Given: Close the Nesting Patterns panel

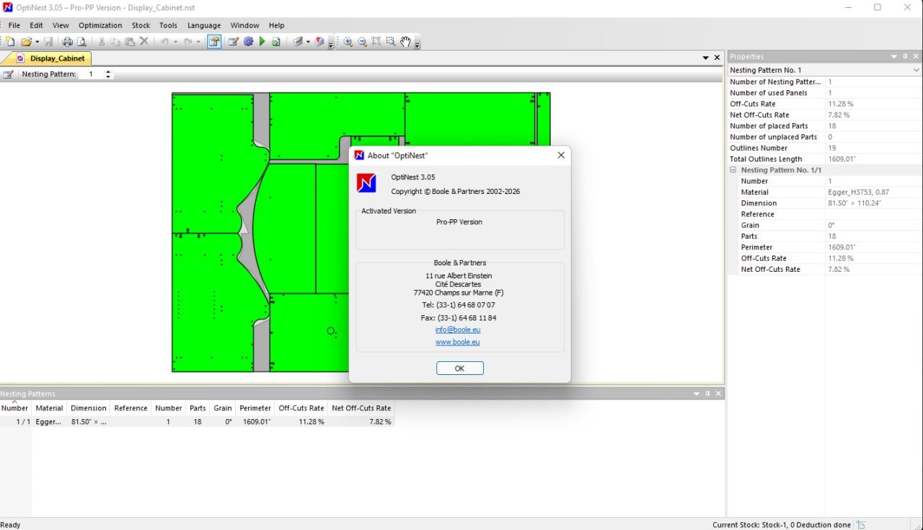Looking at the screenshot, I should pos(718,394).
